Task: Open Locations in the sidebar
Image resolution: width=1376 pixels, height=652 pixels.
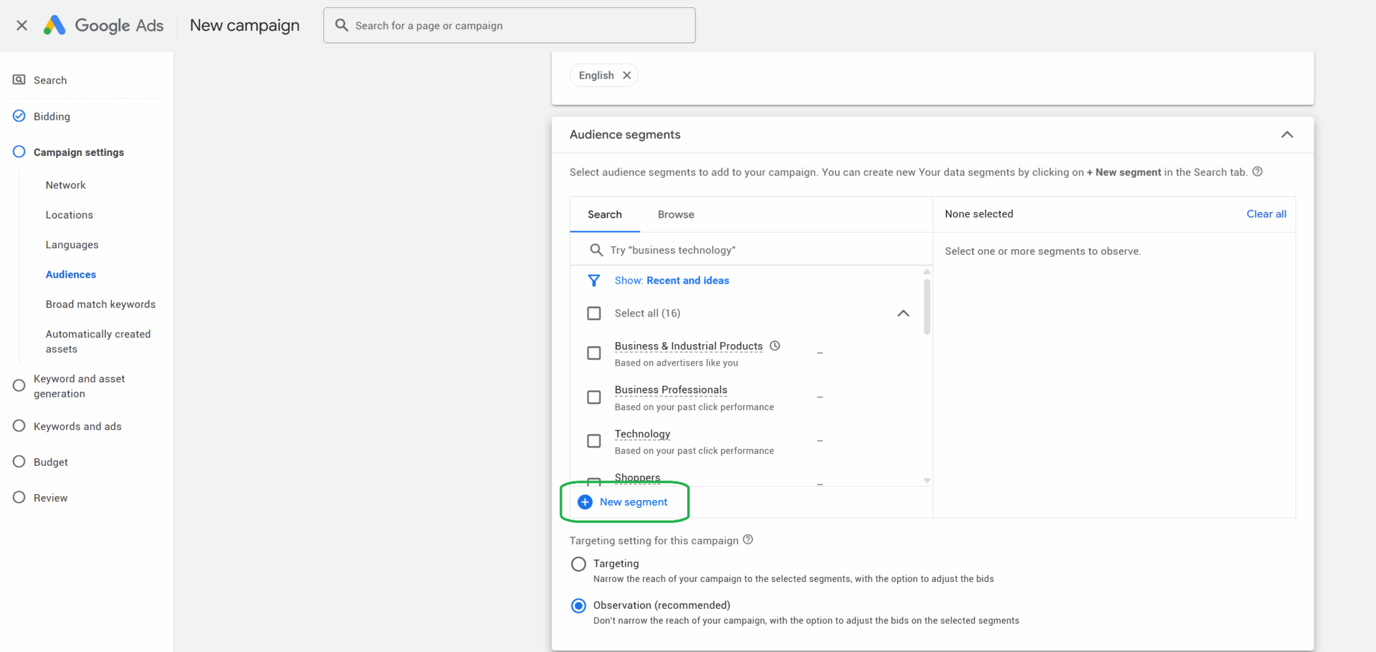Action: coord(69,215)
